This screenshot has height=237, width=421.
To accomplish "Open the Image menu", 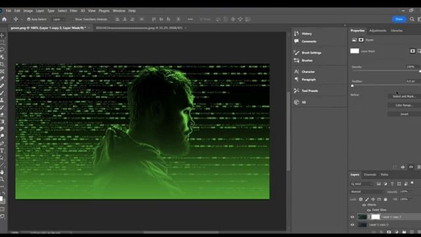I will tap(28, 11).
